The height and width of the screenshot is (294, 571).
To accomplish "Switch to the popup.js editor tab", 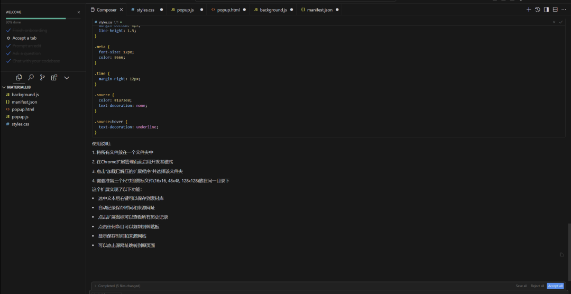I will pyautogui.click(x=186, y=10).
